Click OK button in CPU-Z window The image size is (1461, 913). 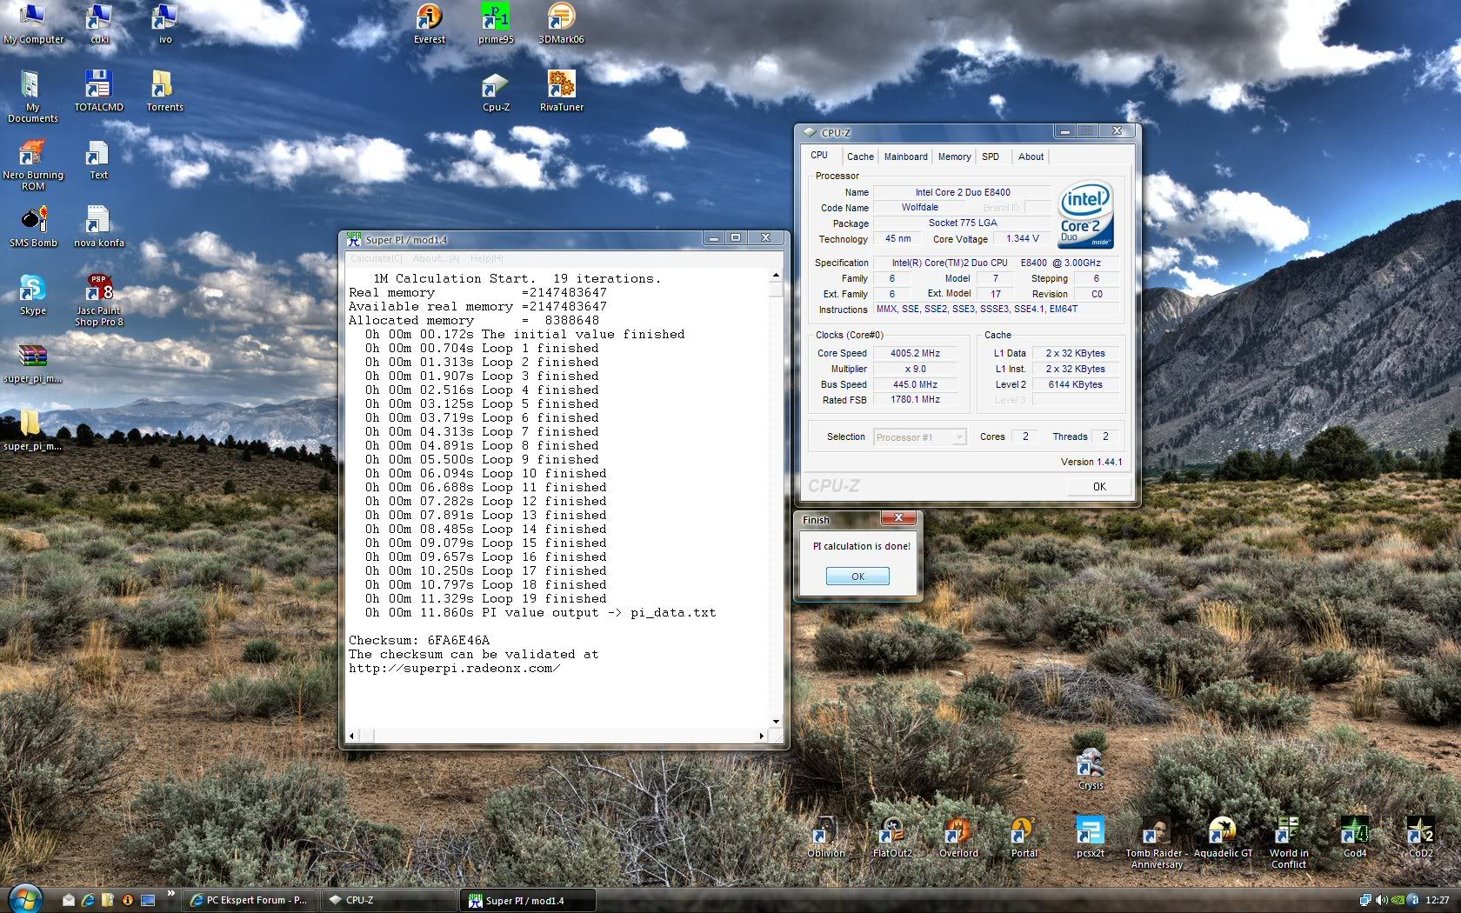click(x=1099, y=486)
